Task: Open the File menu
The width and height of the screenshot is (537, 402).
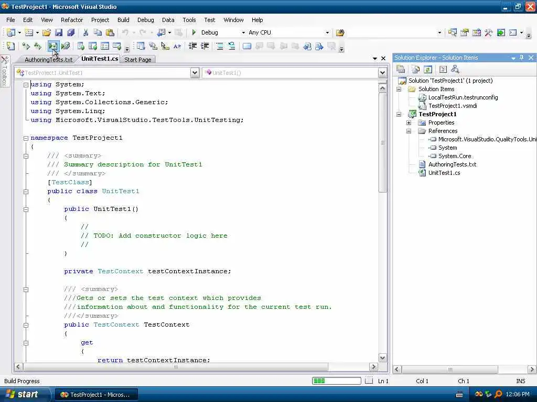Action: click(10, 20)
